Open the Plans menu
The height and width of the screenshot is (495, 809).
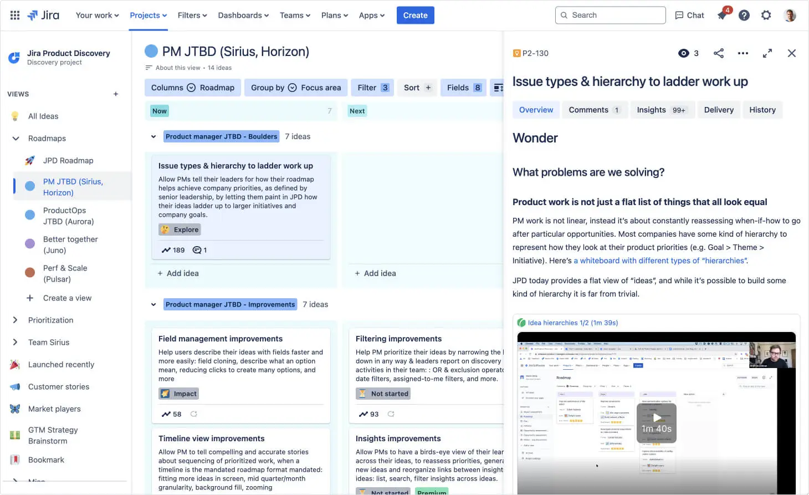point(335,15)
